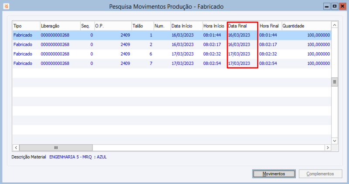Sort by the Data Final column header
This screenshot has width=349, height=184.
pyautogui.click(x=243, y=26)
